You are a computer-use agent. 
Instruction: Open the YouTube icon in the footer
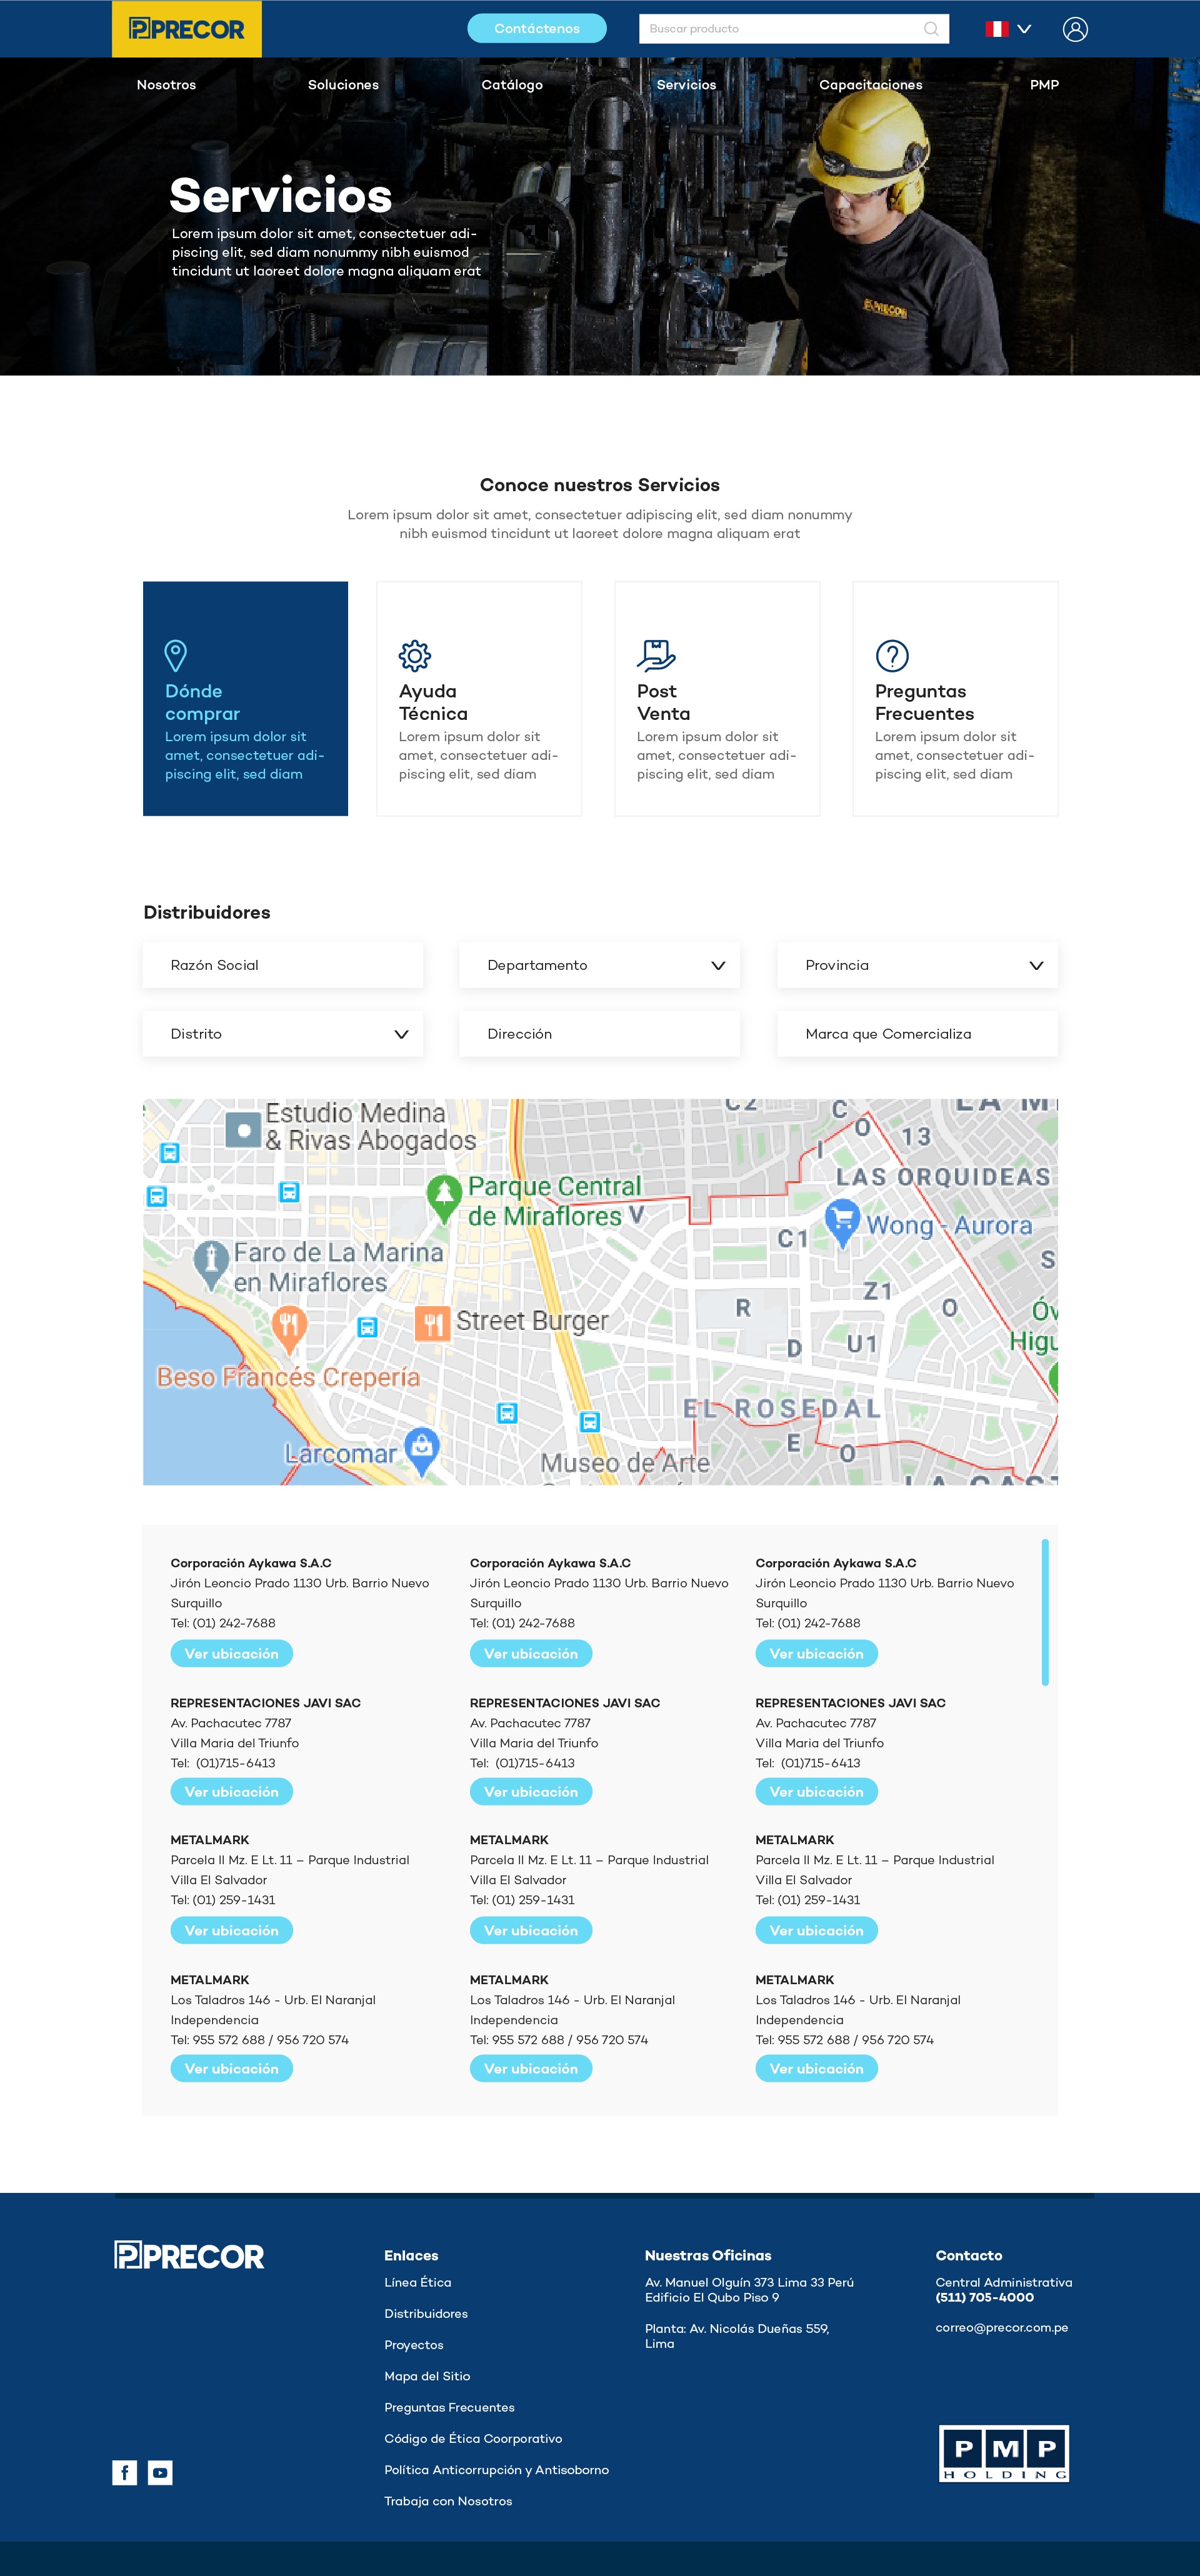click(x=160, y=2472)
